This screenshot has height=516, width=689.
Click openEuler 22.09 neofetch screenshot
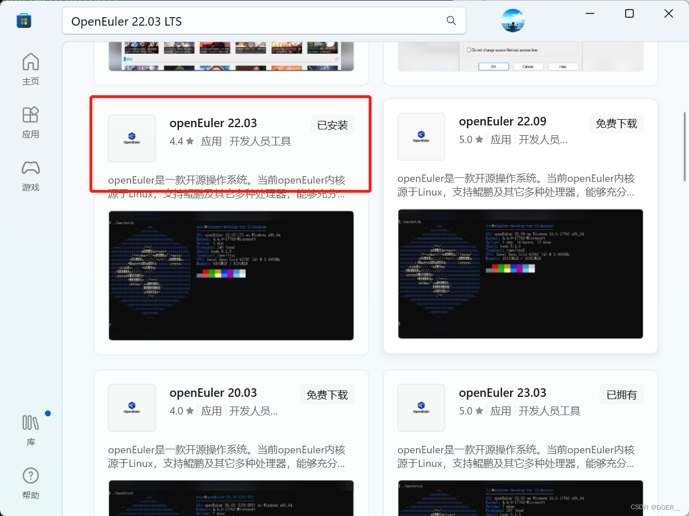point(520,274)
